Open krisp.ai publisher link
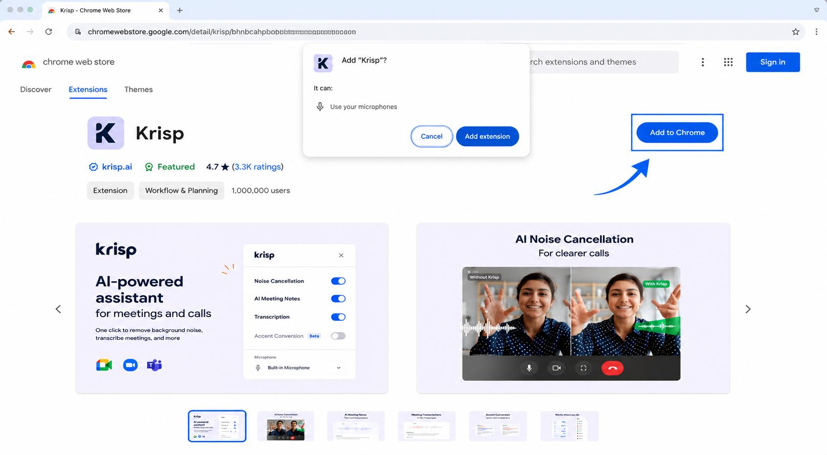Viewport: 827px width, 455px height. 117,167
